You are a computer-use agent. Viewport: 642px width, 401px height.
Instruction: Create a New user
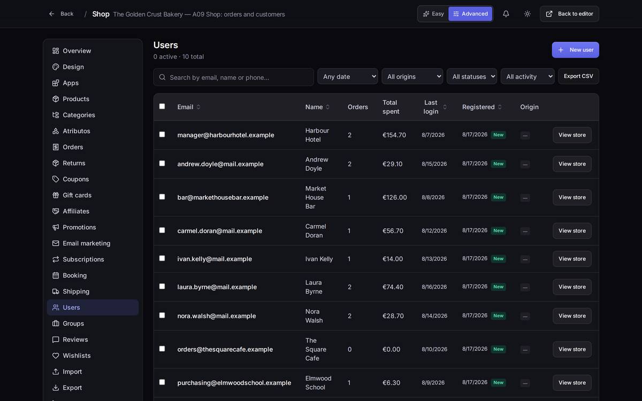pyautogui.click(x=575, y=50)
